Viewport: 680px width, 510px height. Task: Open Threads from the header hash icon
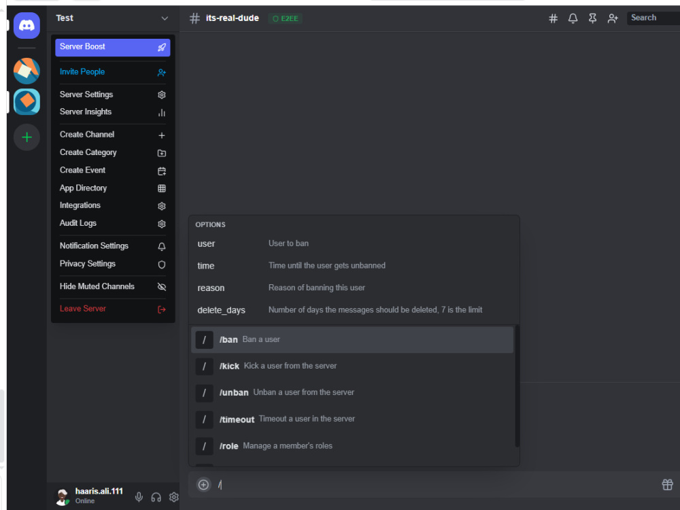tap(553, 18)
